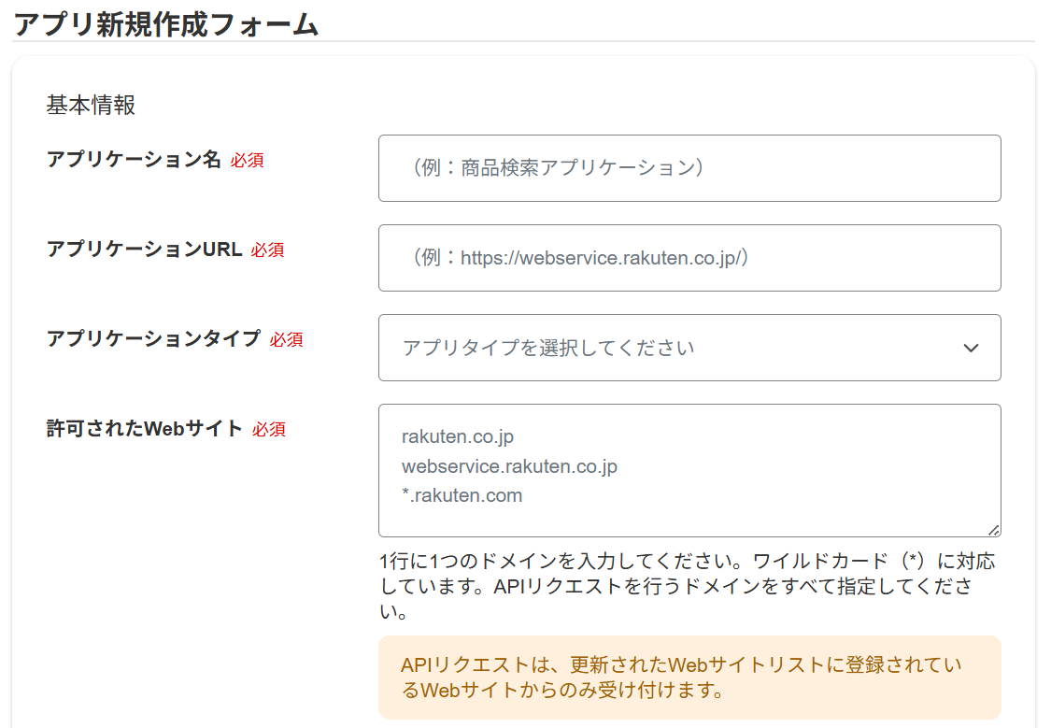Click the 基本情報 section title
This screenshot has width=1051, height=728.
coord(91,106)
